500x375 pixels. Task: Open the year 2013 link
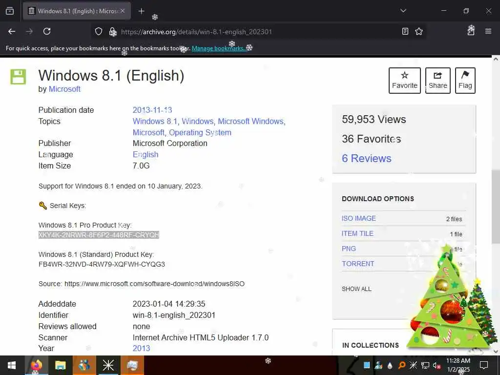coord(141,348)
